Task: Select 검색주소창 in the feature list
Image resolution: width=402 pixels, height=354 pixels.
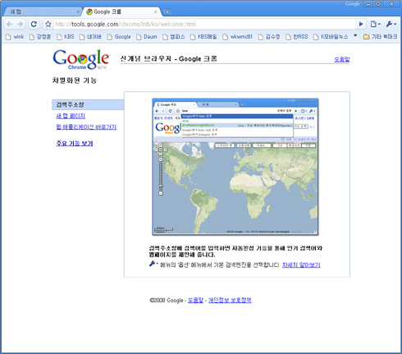Action: coord(88,104)
